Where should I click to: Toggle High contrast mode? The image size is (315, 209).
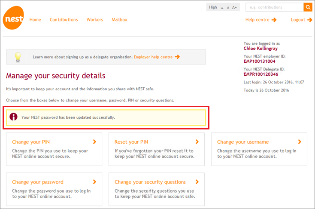213,7
